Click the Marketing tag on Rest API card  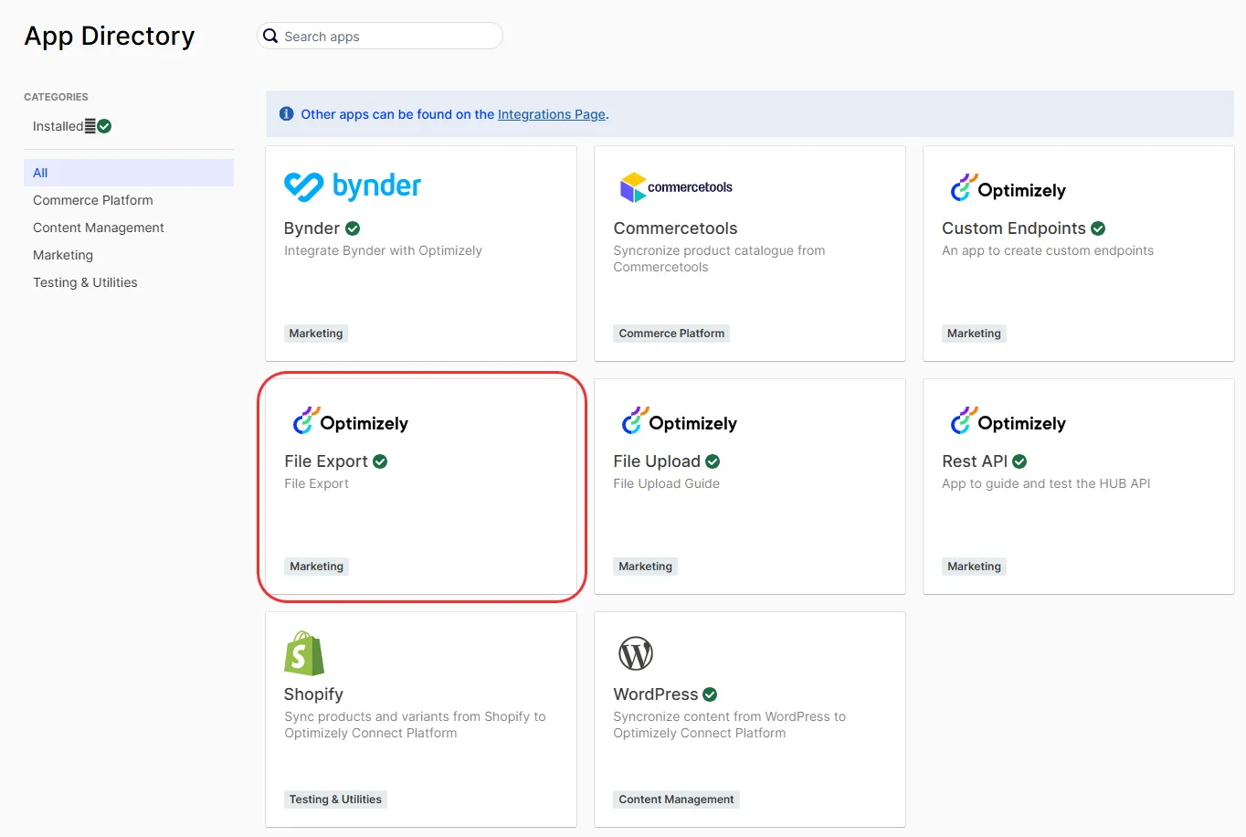coord(974,567)
